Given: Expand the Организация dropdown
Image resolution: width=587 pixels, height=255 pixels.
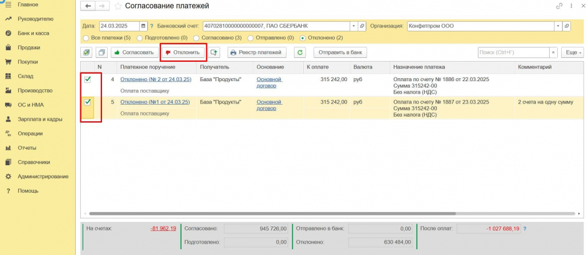Looking at the screenshot, I should pos(558,26).
